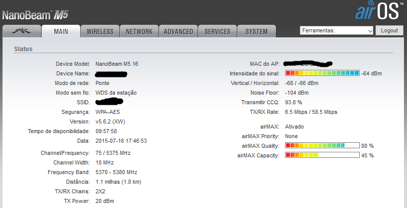Click the uptime value 09:57:58
Screen dimensions: 407x208
pos(106,131)
